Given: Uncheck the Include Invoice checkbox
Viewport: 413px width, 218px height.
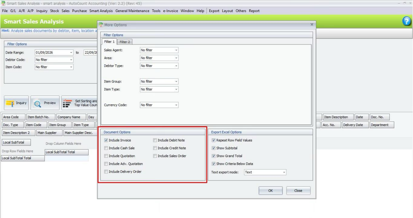Looking at the screenshot, I should coord(106,140).
